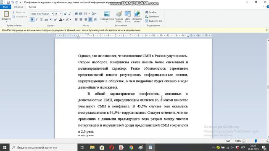Image resolution: width=269 pixels, height=151 pixels.
Task: Shrink font size button
Action: 69,14
